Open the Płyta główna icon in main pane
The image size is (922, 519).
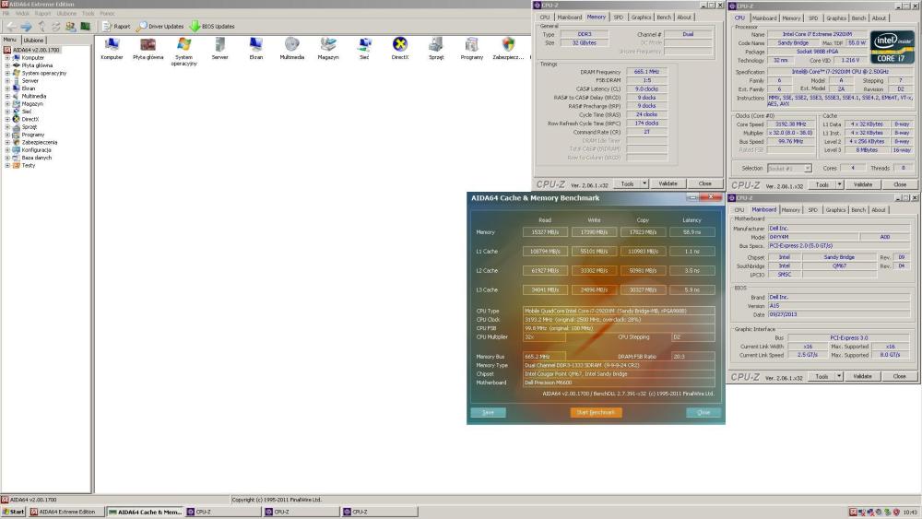148,48
